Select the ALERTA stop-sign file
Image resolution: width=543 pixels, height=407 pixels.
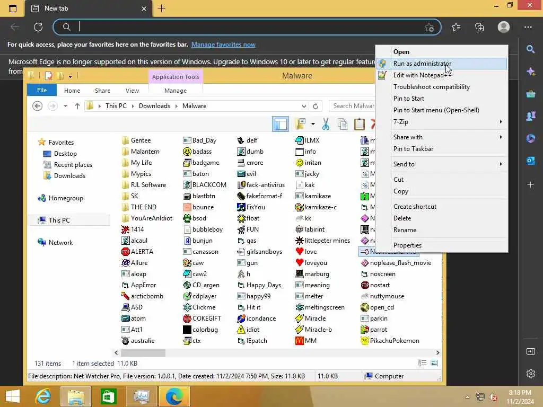tap(137, 252)
